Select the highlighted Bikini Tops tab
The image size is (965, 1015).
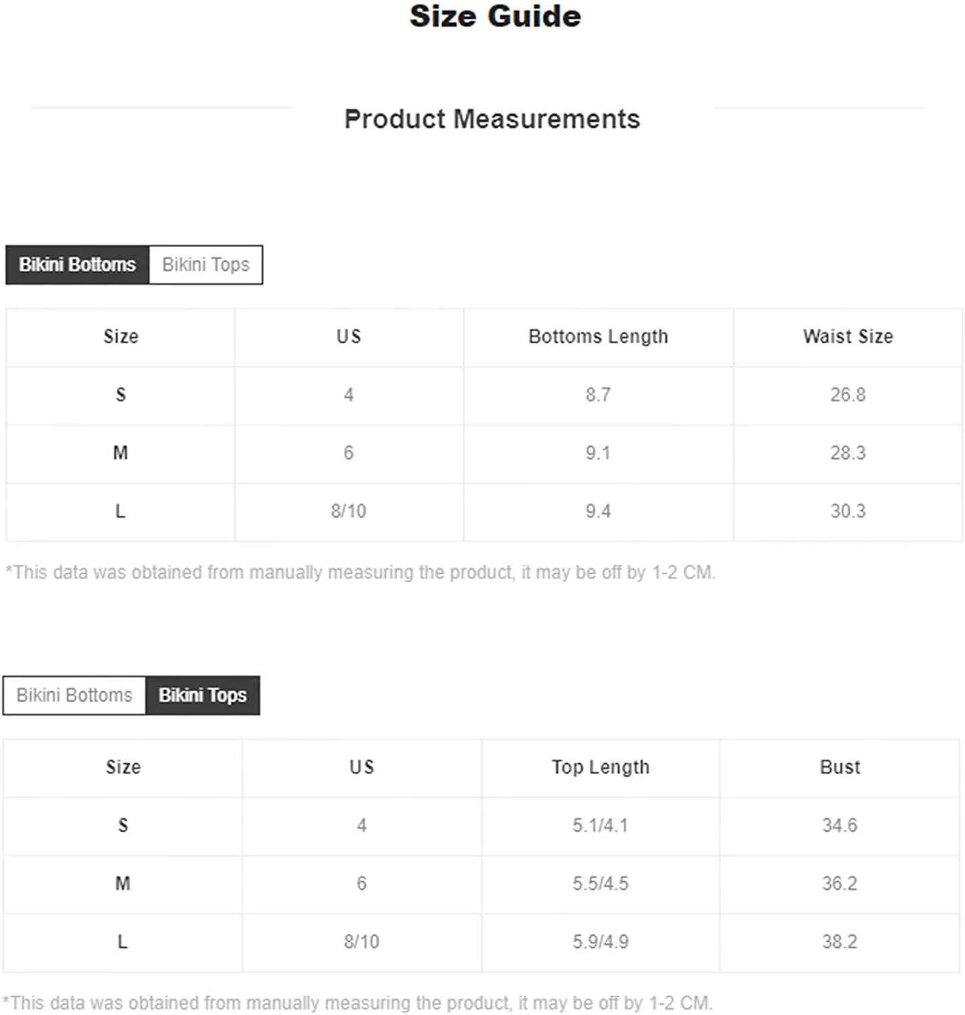203,695
